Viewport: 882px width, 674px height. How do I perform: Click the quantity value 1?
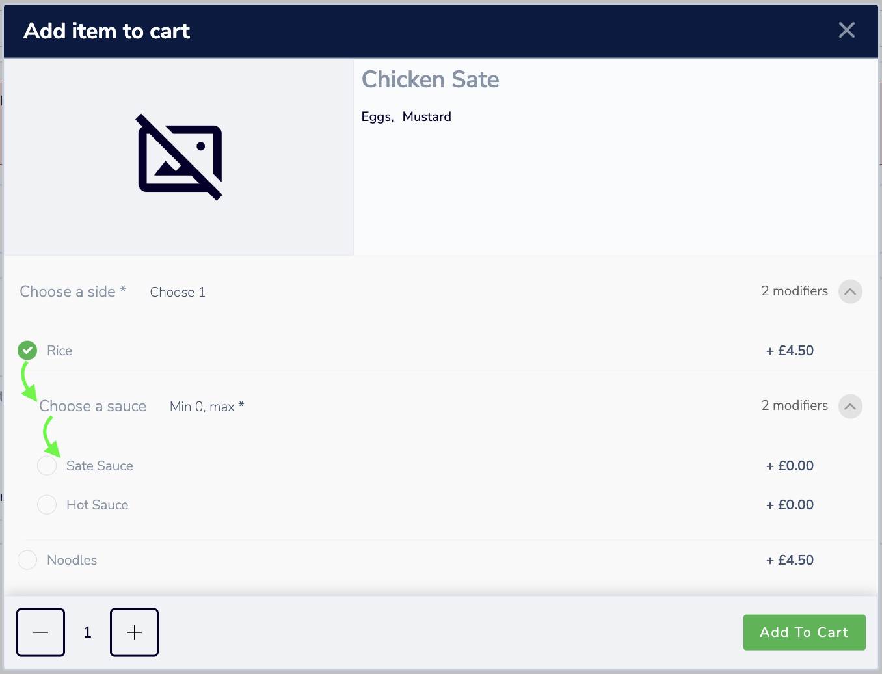point(87,632)
